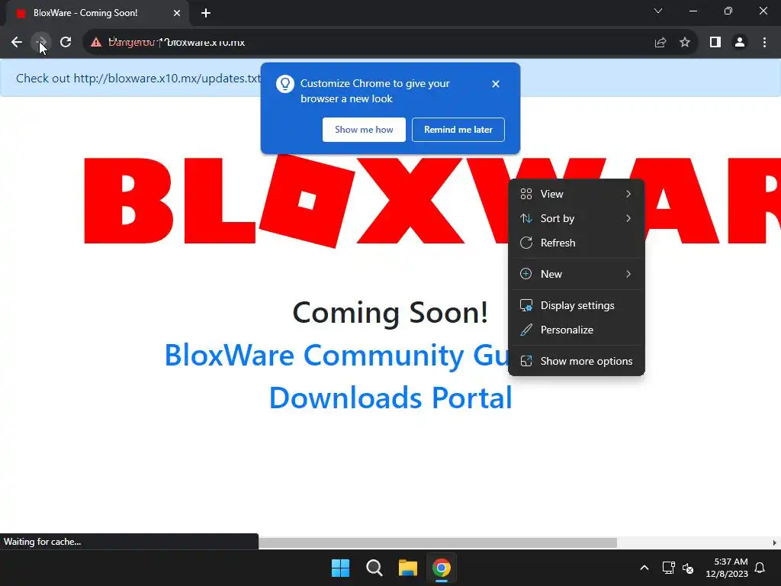Click the Dangerous site warning triangle

click(x=96, y=43)
